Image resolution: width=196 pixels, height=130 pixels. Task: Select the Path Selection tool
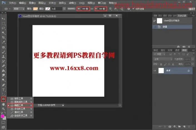(3, 94)
